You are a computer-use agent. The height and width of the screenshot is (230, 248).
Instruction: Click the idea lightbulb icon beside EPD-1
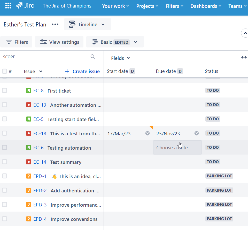pyautogui.click(x=28, y=176)
